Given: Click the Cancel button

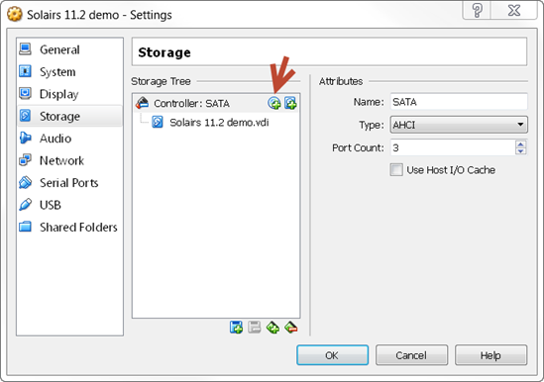Looking at the screenshot, I should click(411, 355).
